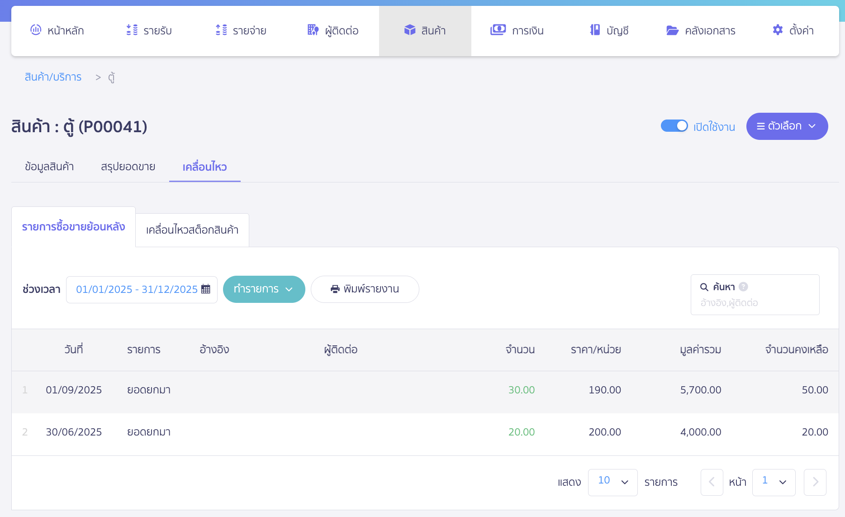Switch to the เคลื่อนไหวสต็อกสินค้า tab

point(192,230)
